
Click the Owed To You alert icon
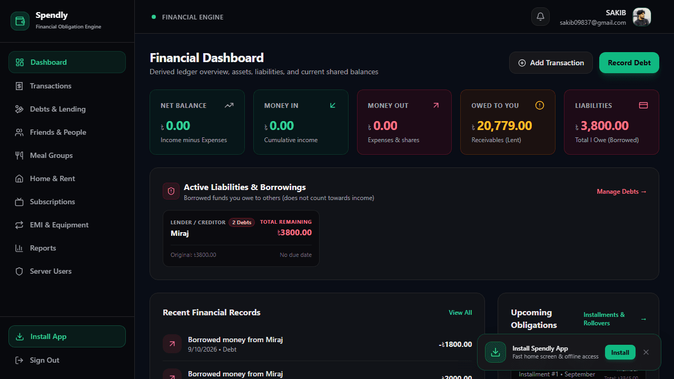tap(540, 105)
